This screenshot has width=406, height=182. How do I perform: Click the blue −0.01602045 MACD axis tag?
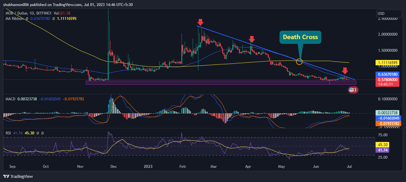[388, 118]
